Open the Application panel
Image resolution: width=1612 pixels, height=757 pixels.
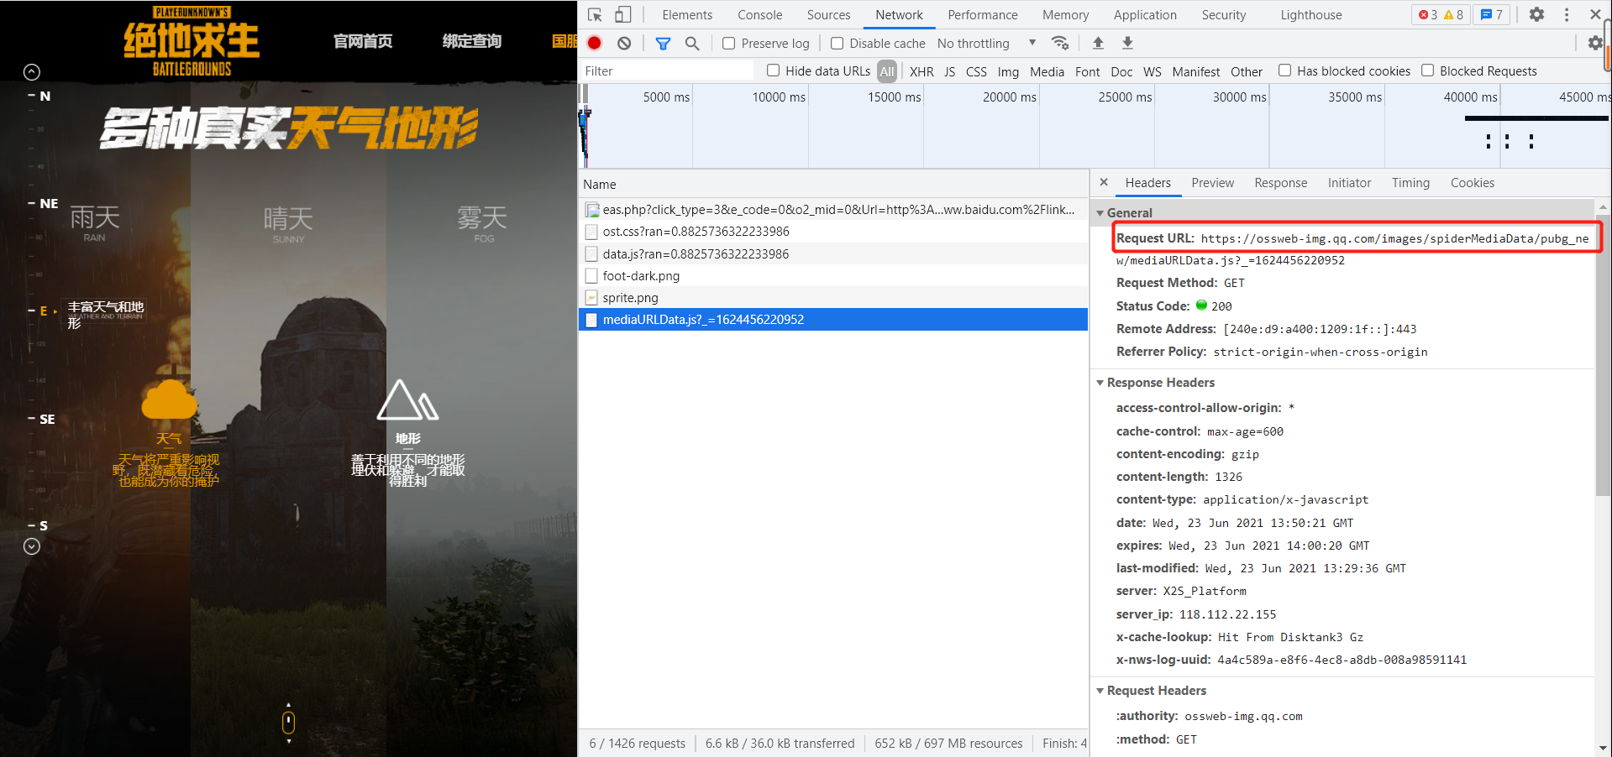[x=1145, y=15]
